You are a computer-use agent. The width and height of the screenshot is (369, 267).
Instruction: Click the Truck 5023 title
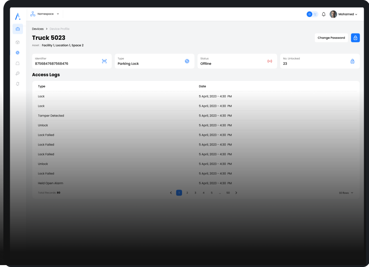49,38
